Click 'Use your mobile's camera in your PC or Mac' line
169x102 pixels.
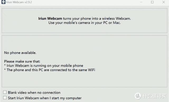[84, 23]
